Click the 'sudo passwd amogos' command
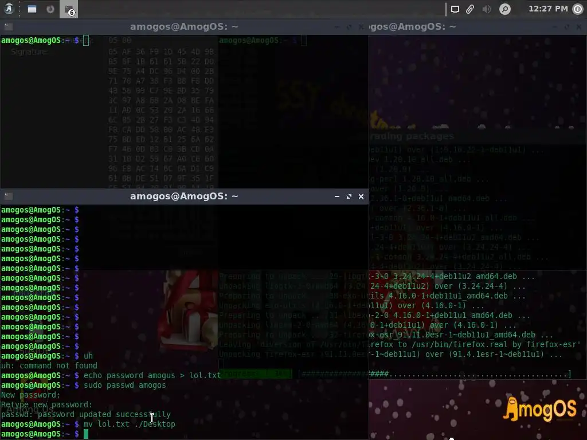This screenshot has width=587, height=440. pos(124,385)
